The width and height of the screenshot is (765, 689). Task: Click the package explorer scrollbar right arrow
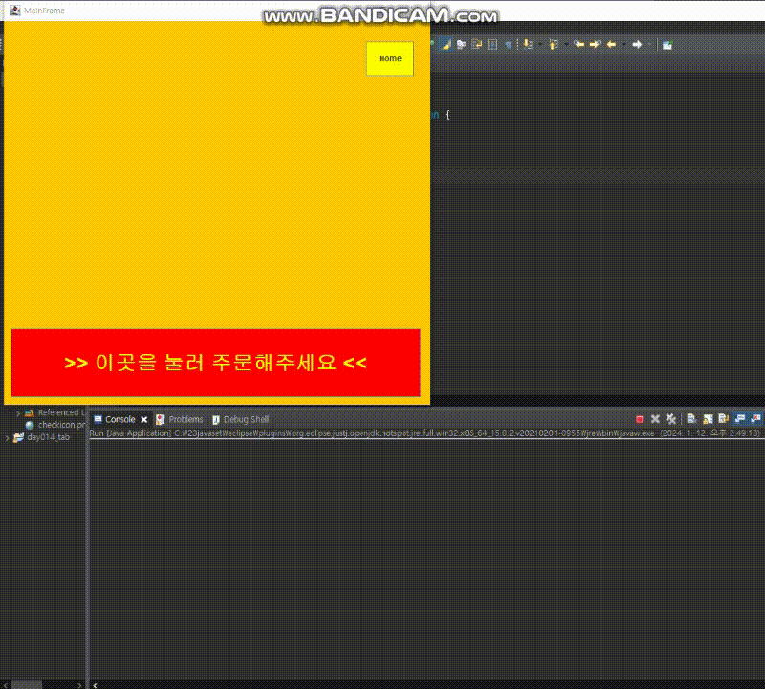[79, 685]
